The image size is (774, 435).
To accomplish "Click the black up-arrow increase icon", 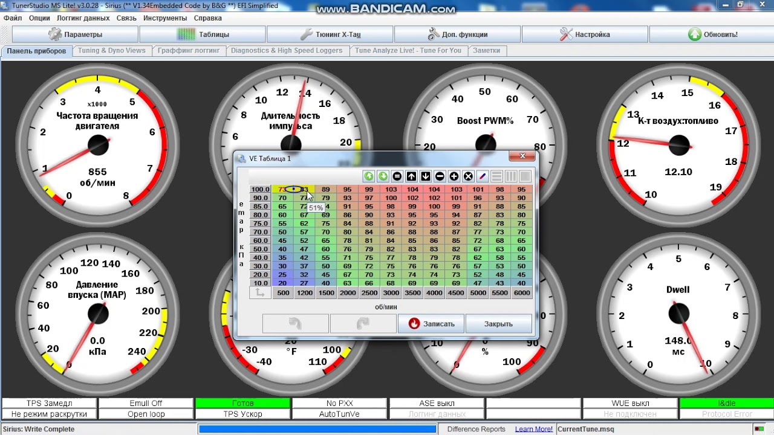I will click(x=411, y=176).
